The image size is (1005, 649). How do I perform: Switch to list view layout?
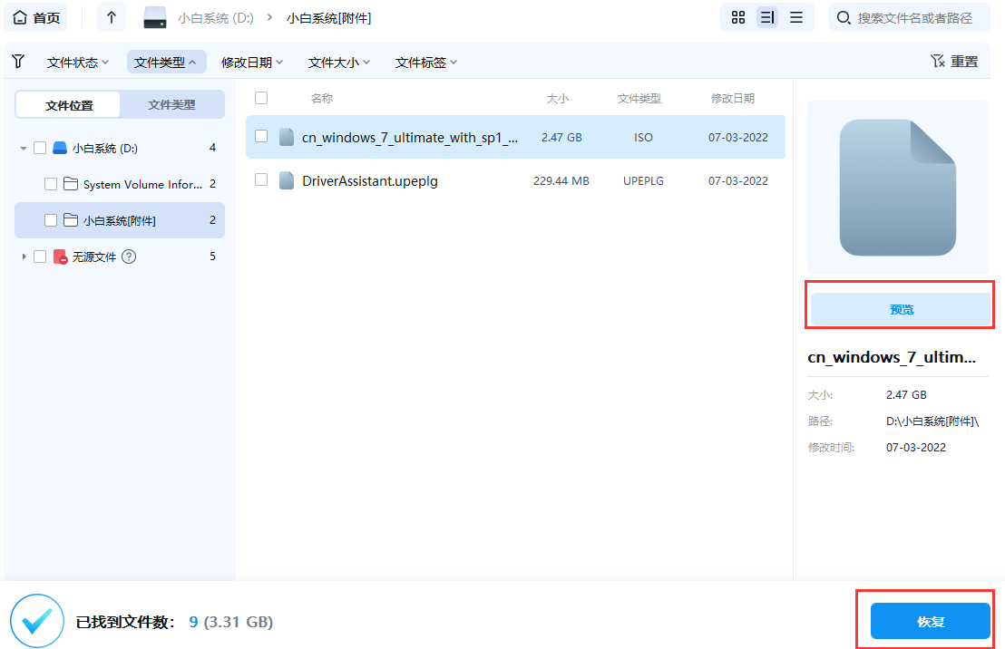tap(766, 17)
